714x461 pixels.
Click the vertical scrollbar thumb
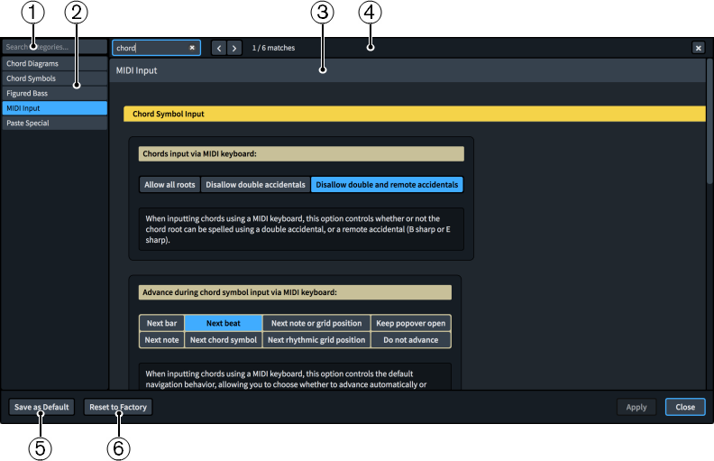click(x=709, y=121)
